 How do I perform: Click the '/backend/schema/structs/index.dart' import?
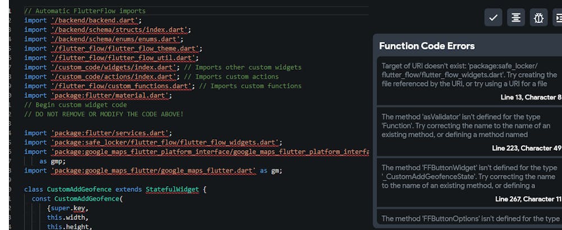tap(120, 30)
